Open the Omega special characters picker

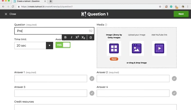[91, 37]
